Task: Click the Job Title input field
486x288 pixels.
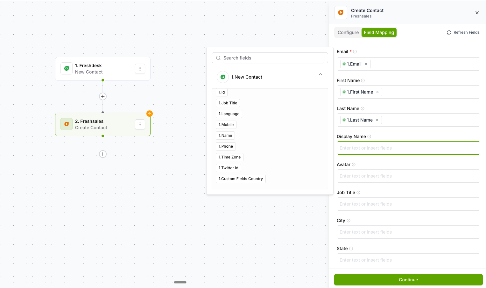Action: (x=408, y=204)
